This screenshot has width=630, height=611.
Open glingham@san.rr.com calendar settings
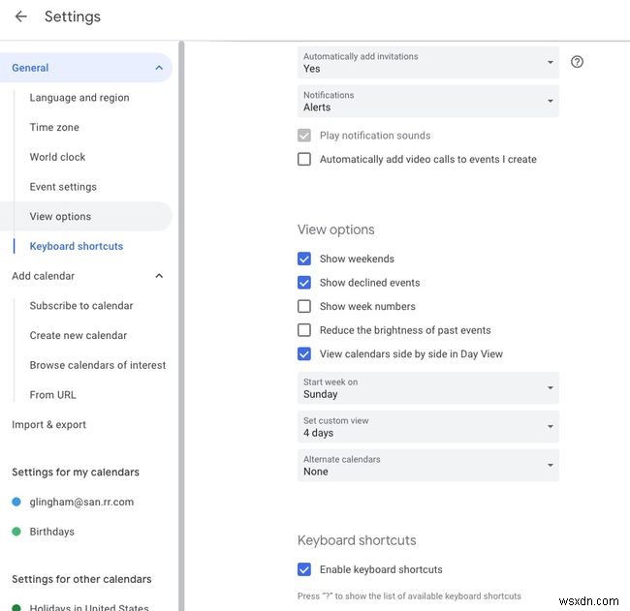click(x=81, y=502)
